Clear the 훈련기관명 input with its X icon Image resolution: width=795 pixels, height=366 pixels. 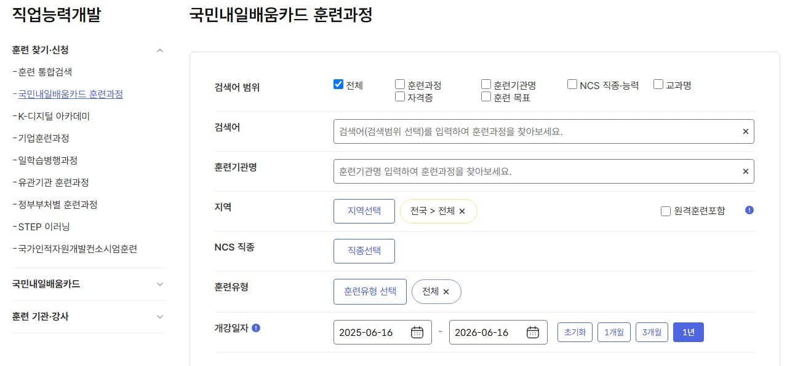click(x=745, y=171)
